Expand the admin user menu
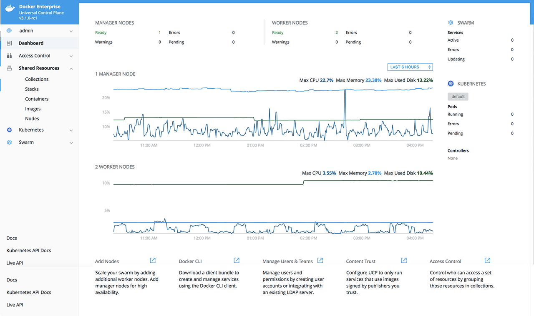 (x=71, y=31)
